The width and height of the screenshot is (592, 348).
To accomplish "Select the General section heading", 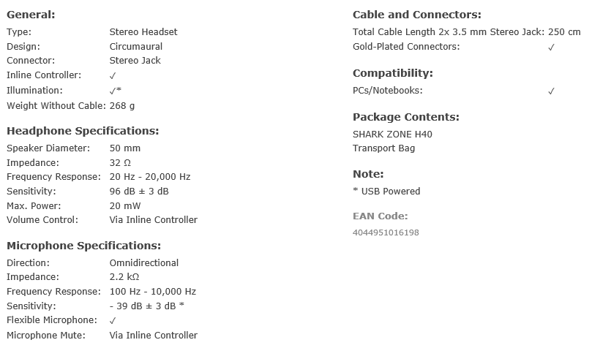I will point(31,15).
